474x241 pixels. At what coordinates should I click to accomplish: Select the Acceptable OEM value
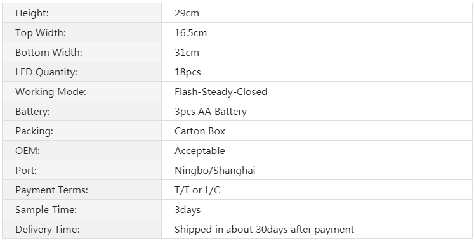click(200, 151)
